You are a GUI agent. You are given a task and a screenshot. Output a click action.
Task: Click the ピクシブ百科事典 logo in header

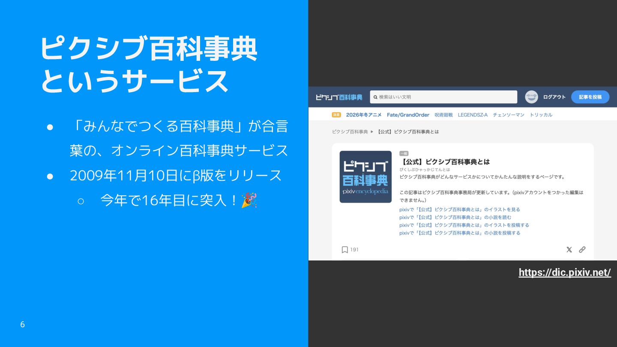coord(339,97)
